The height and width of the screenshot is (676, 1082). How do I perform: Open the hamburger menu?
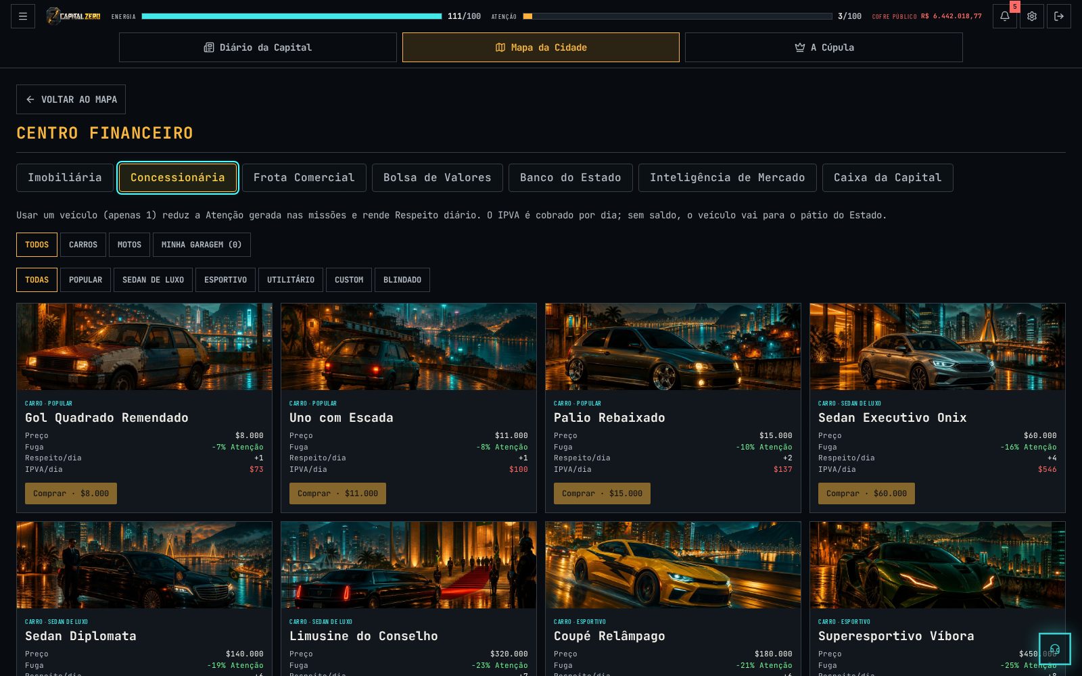click(23, 16)
